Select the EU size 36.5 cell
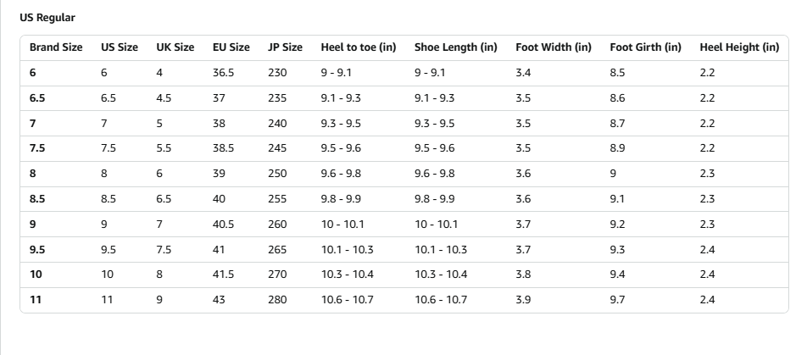Viewport: 807px width, 355px height. coord(223,73)
